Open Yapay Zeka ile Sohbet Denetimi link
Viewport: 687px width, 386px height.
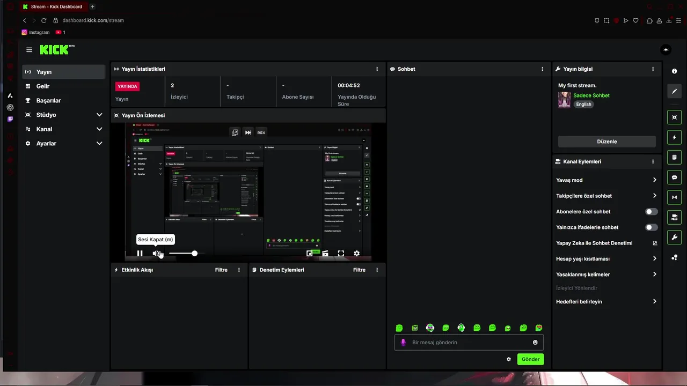(x=606, y=243)
